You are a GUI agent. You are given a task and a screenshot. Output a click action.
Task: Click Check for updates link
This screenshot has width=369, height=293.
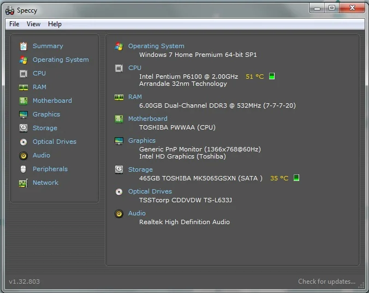click(x=326, y=282)
